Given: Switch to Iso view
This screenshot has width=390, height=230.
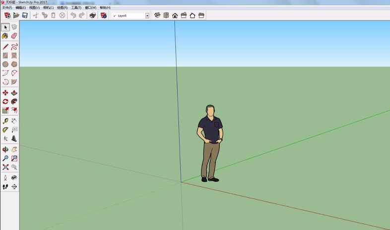Looking at the screenshot, I should 157,15.
